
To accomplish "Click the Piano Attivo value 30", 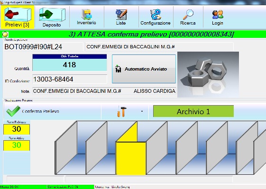I will click(17, 145).
